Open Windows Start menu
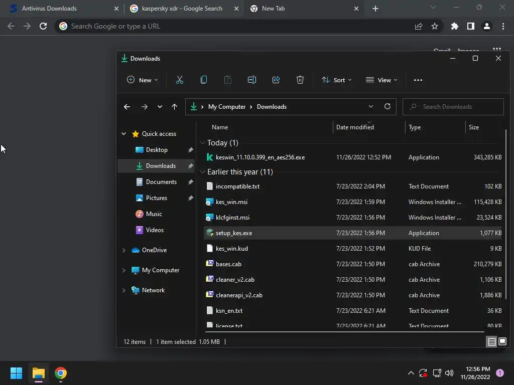The image size is (514, 385). point(16,373)
